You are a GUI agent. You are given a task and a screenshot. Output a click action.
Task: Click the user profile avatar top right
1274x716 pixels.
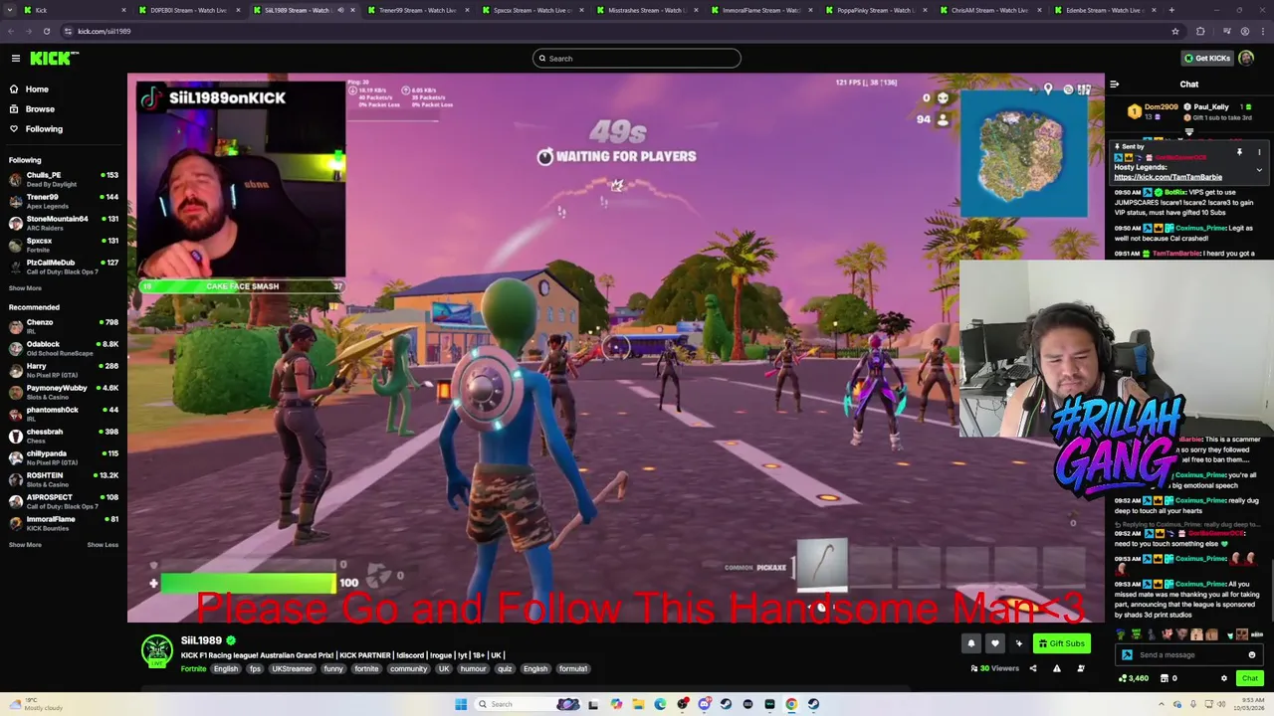(1246, 59)
